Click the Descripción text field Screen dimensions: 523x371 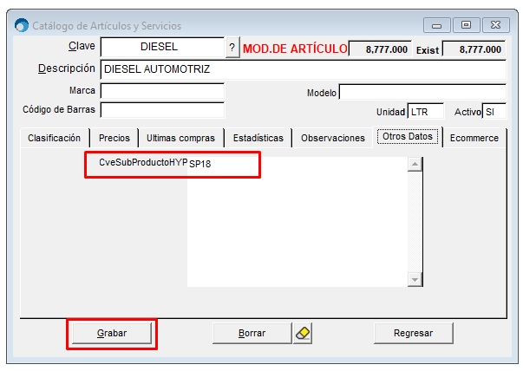point(302,68)
